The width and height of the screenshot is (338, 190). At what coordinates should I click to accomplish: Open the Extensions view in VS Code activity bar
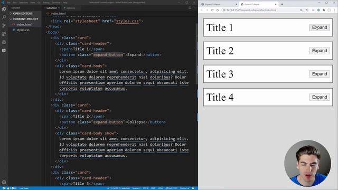pyautogui.click(x=4, y=34)
